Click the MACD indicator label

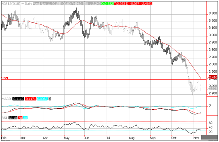click(x=6, y=98)
